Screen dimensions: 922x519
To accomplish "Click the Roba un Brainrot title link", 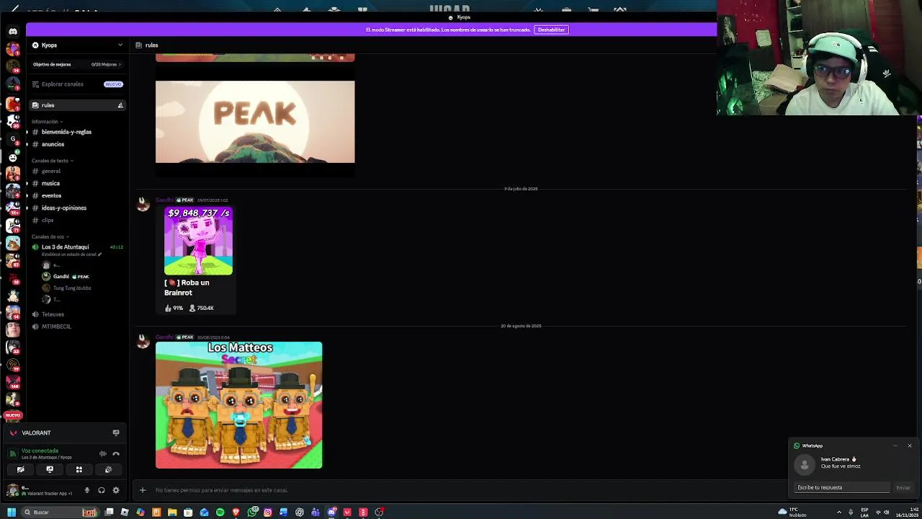I will pos(187,288).
